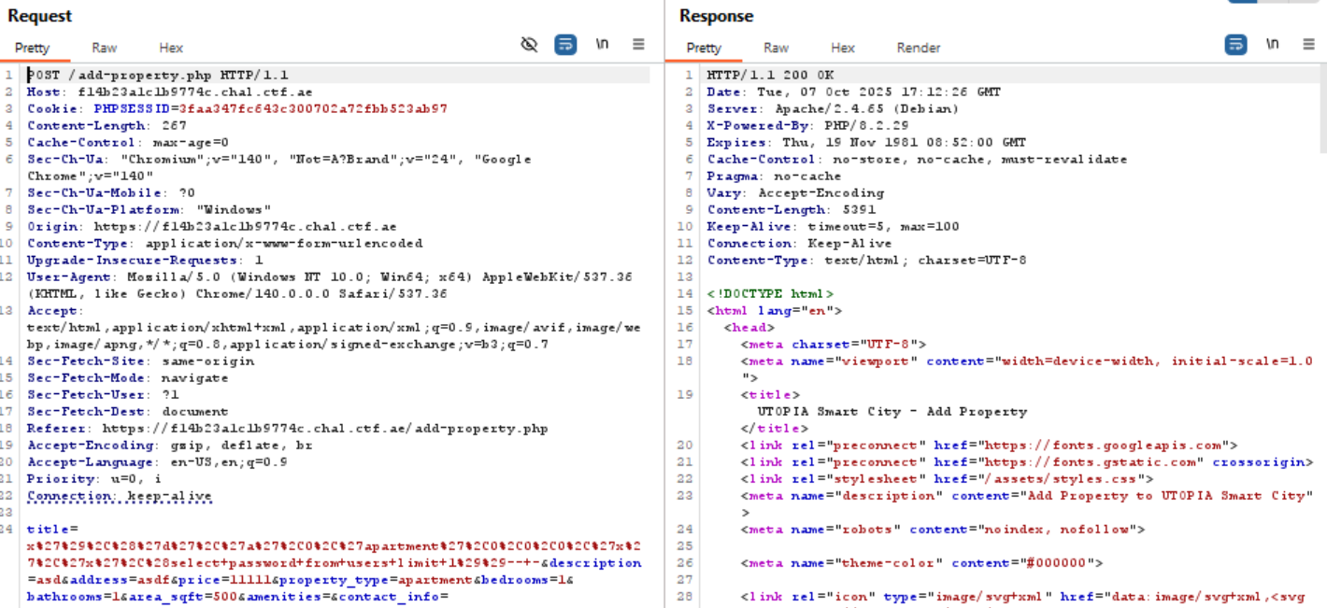
Task: Click the 'X-Powered-By: PHP/8.2.29' header
Action: pos(808,126)
